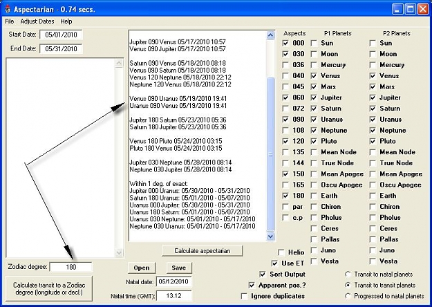Check Mean Node under P2 Planets
Viewport: 432px width, 307px height.
373,152
